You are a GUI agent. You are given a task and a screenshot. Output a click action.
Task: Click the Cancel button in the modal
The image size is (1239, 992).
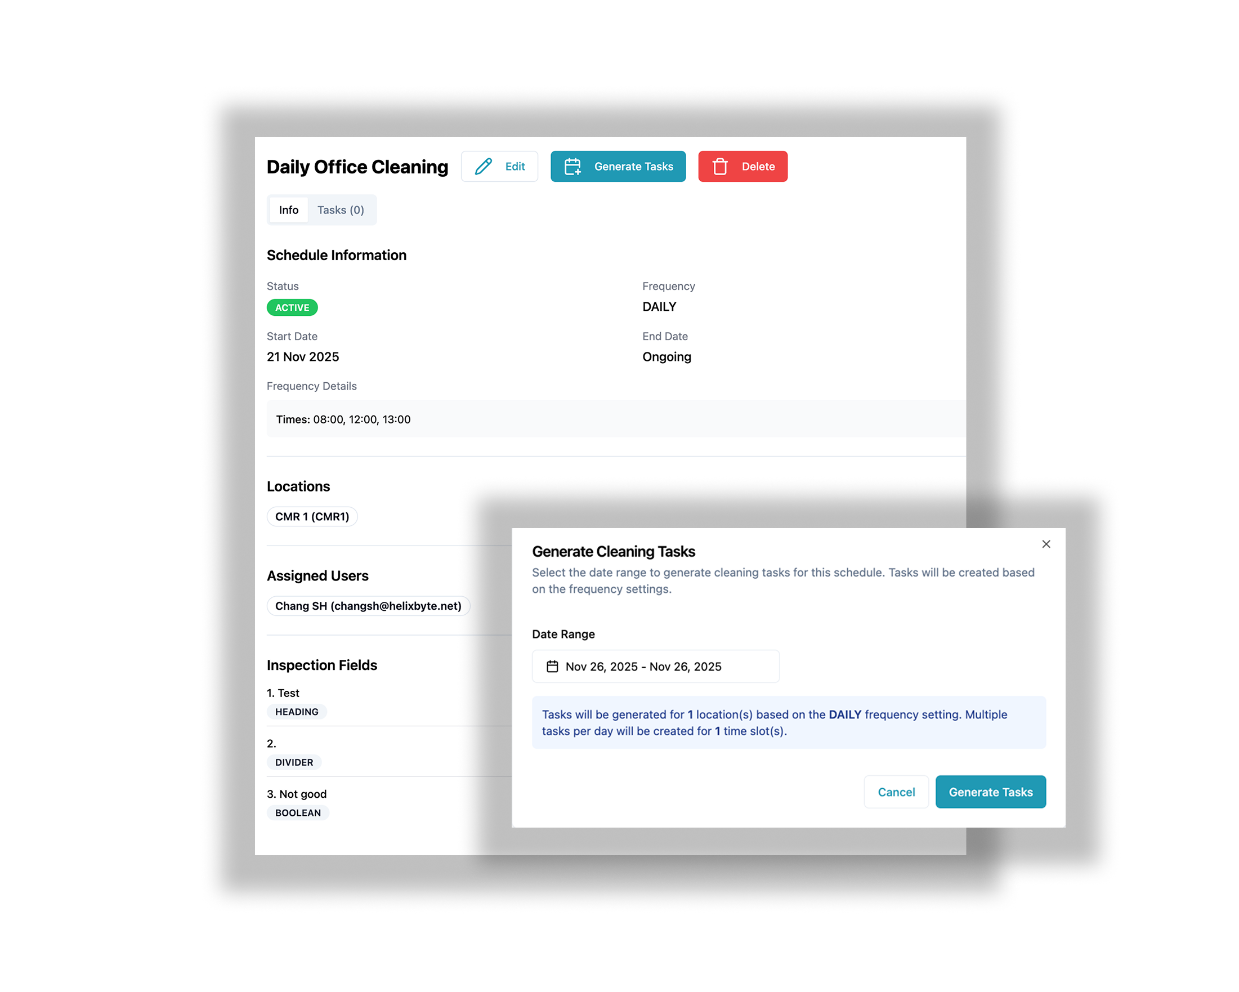pos(896,792)
